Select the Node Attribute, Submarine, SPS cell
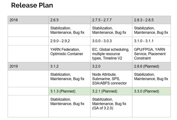This screenshot has height=120, width=177. coord(109,79)
